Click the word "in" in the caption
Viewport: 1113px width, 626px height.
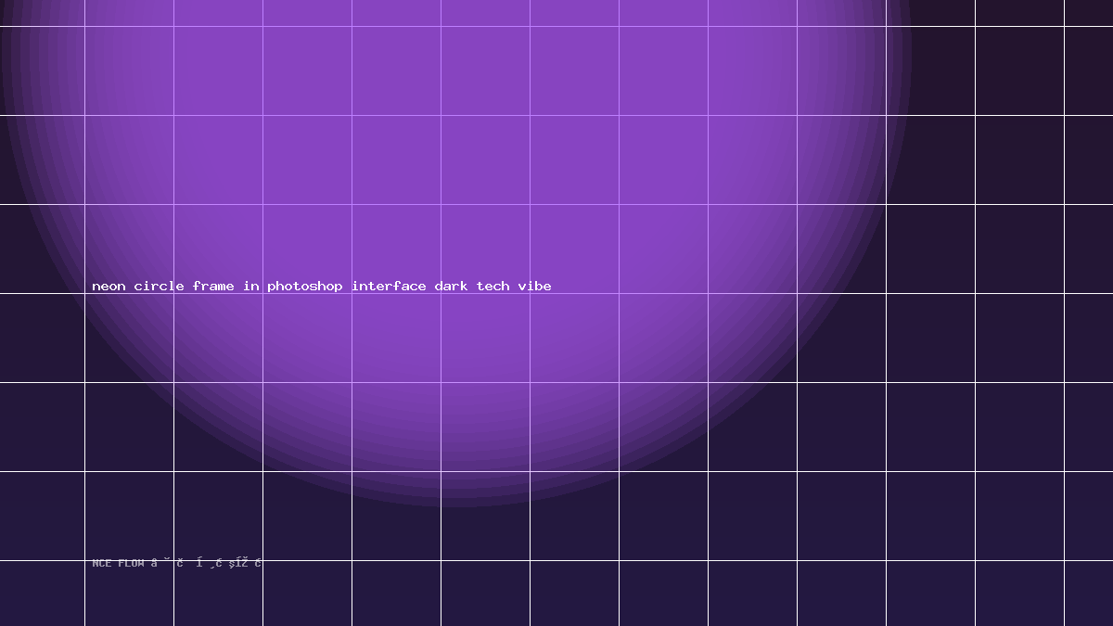(x=251, y=287)
